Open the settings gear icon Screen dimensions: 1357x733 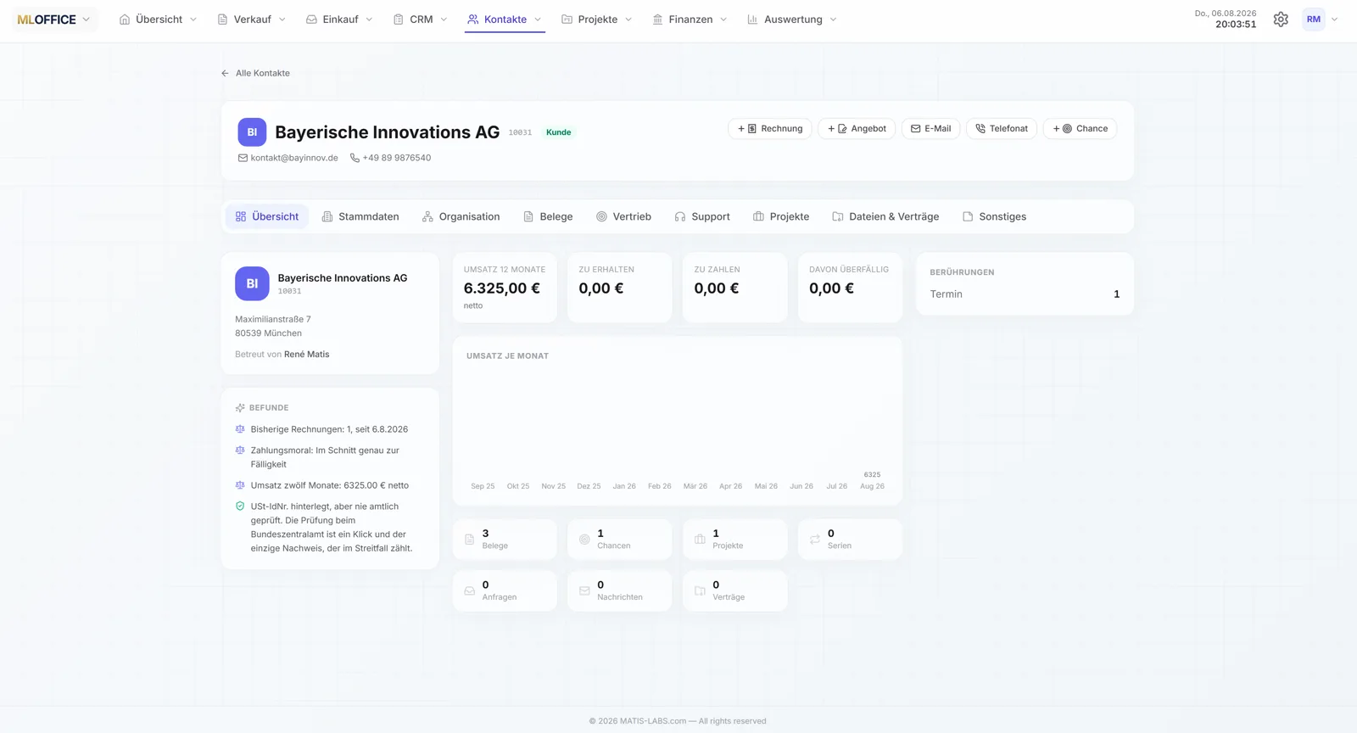[1281, 20]
